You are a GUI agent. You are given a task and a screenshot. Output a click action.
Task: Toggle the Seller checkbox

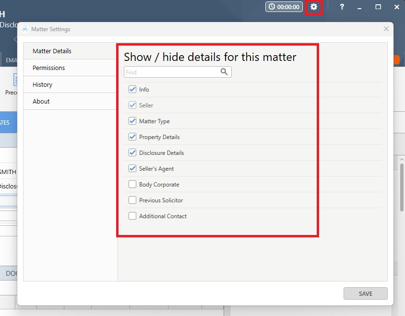point(132,105)
